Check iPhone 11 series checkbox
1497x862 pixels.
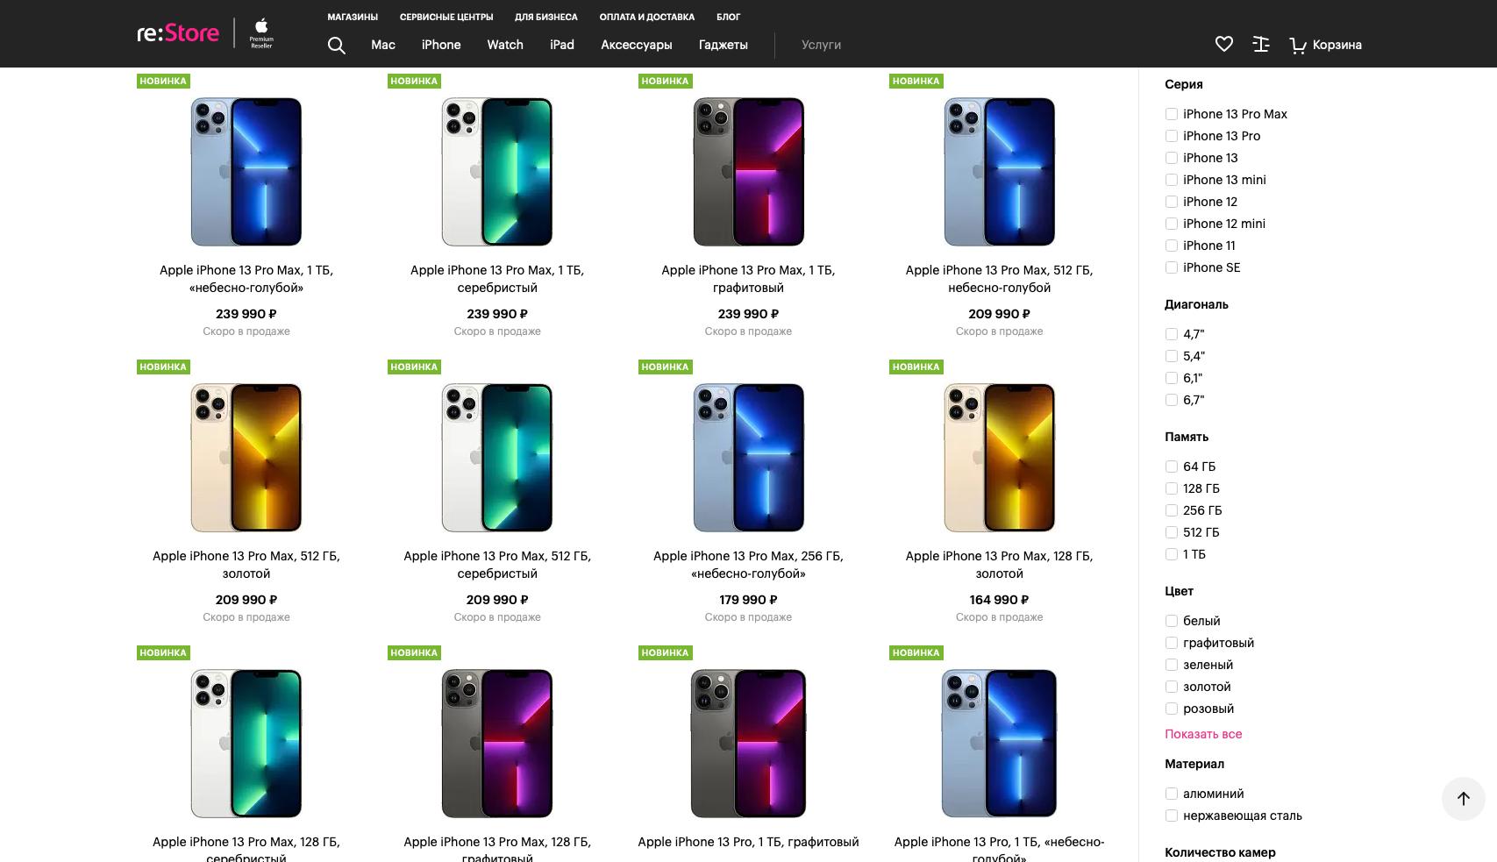tap(1171, 246)
